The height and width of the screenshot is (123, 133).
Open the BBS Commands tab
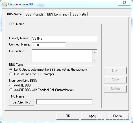tap(58, 14)
